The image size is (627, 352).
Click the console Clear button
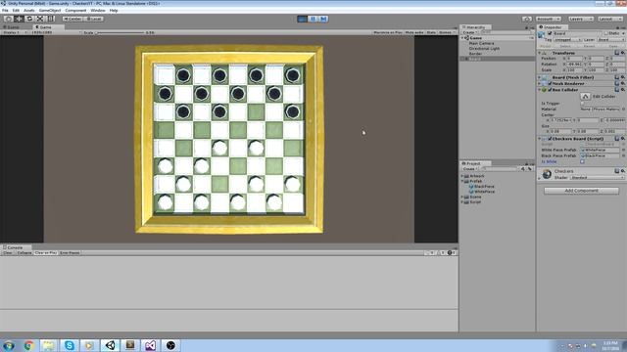coord(8,253)
